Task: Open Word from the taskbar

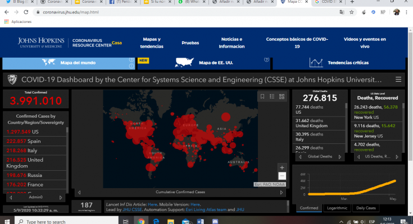Action: pos(200,221)
